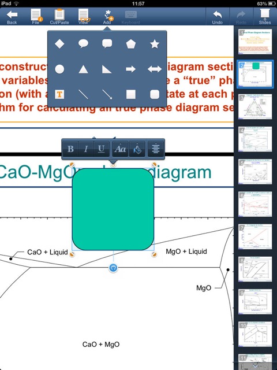
Task: Tap the Back button
Action: coord(12,17)
